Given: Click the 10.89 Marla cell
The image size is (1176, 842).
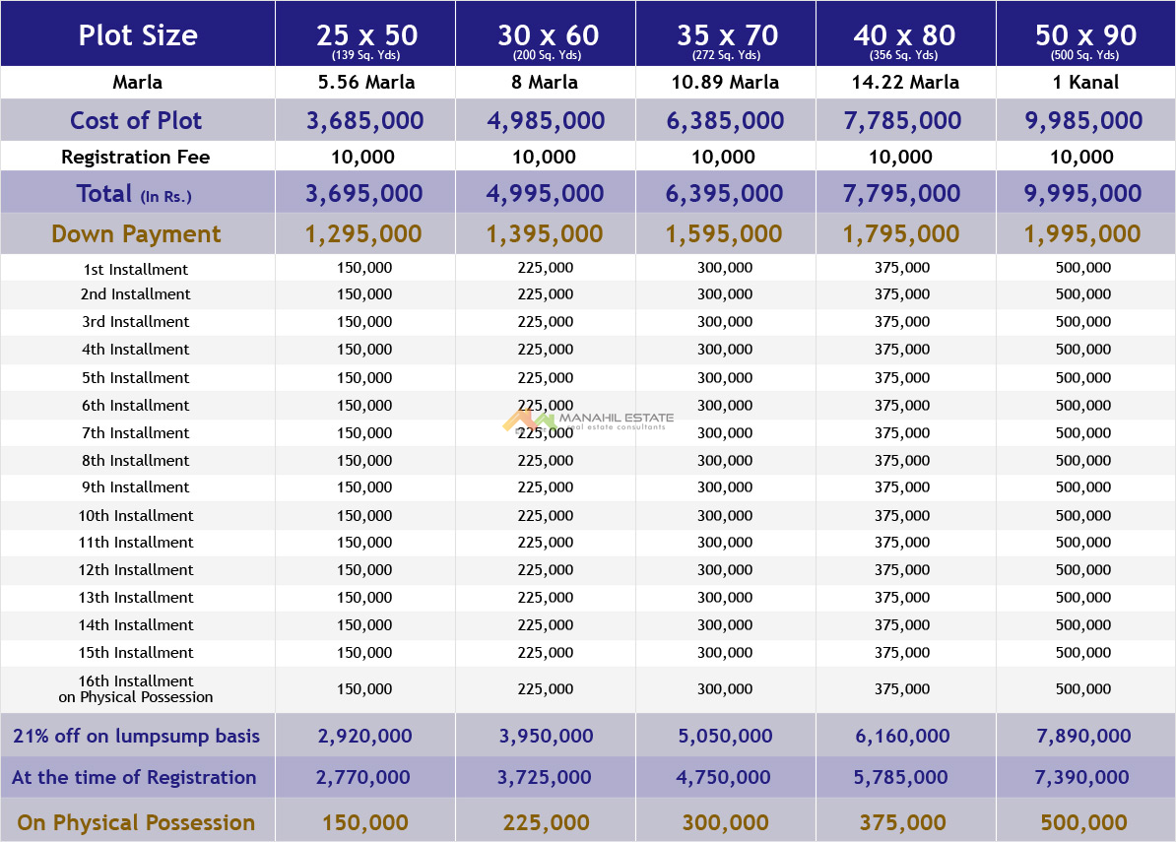Looking at the screenshot, I should (x=725, y=83).
